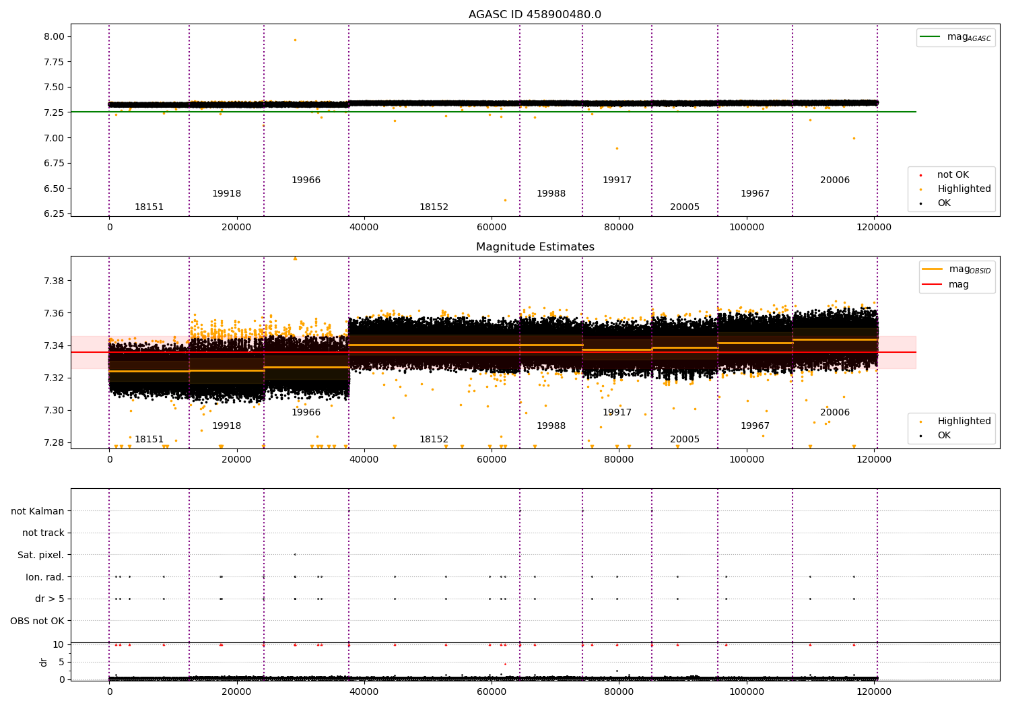Click the Magnitude Estimates title
Viewport: 1010px width, 707px height.
pos(535,247)
